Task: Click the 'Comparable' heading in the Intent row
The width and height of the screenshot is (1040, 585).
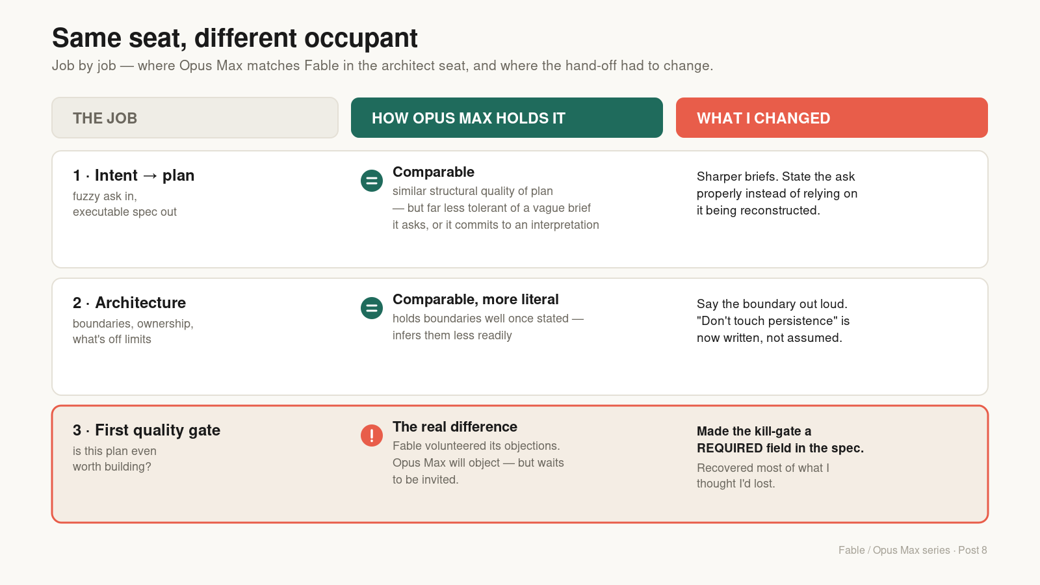Action: click(x=434, y=172)
